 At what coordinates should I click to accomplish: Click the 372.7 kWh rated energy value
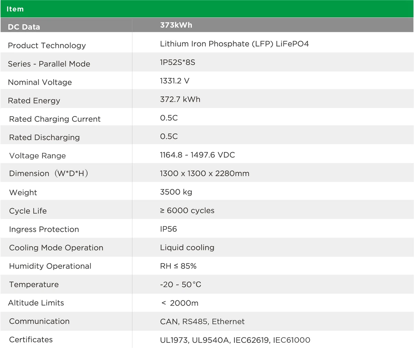pyautogui.click(x=180, y=99)
